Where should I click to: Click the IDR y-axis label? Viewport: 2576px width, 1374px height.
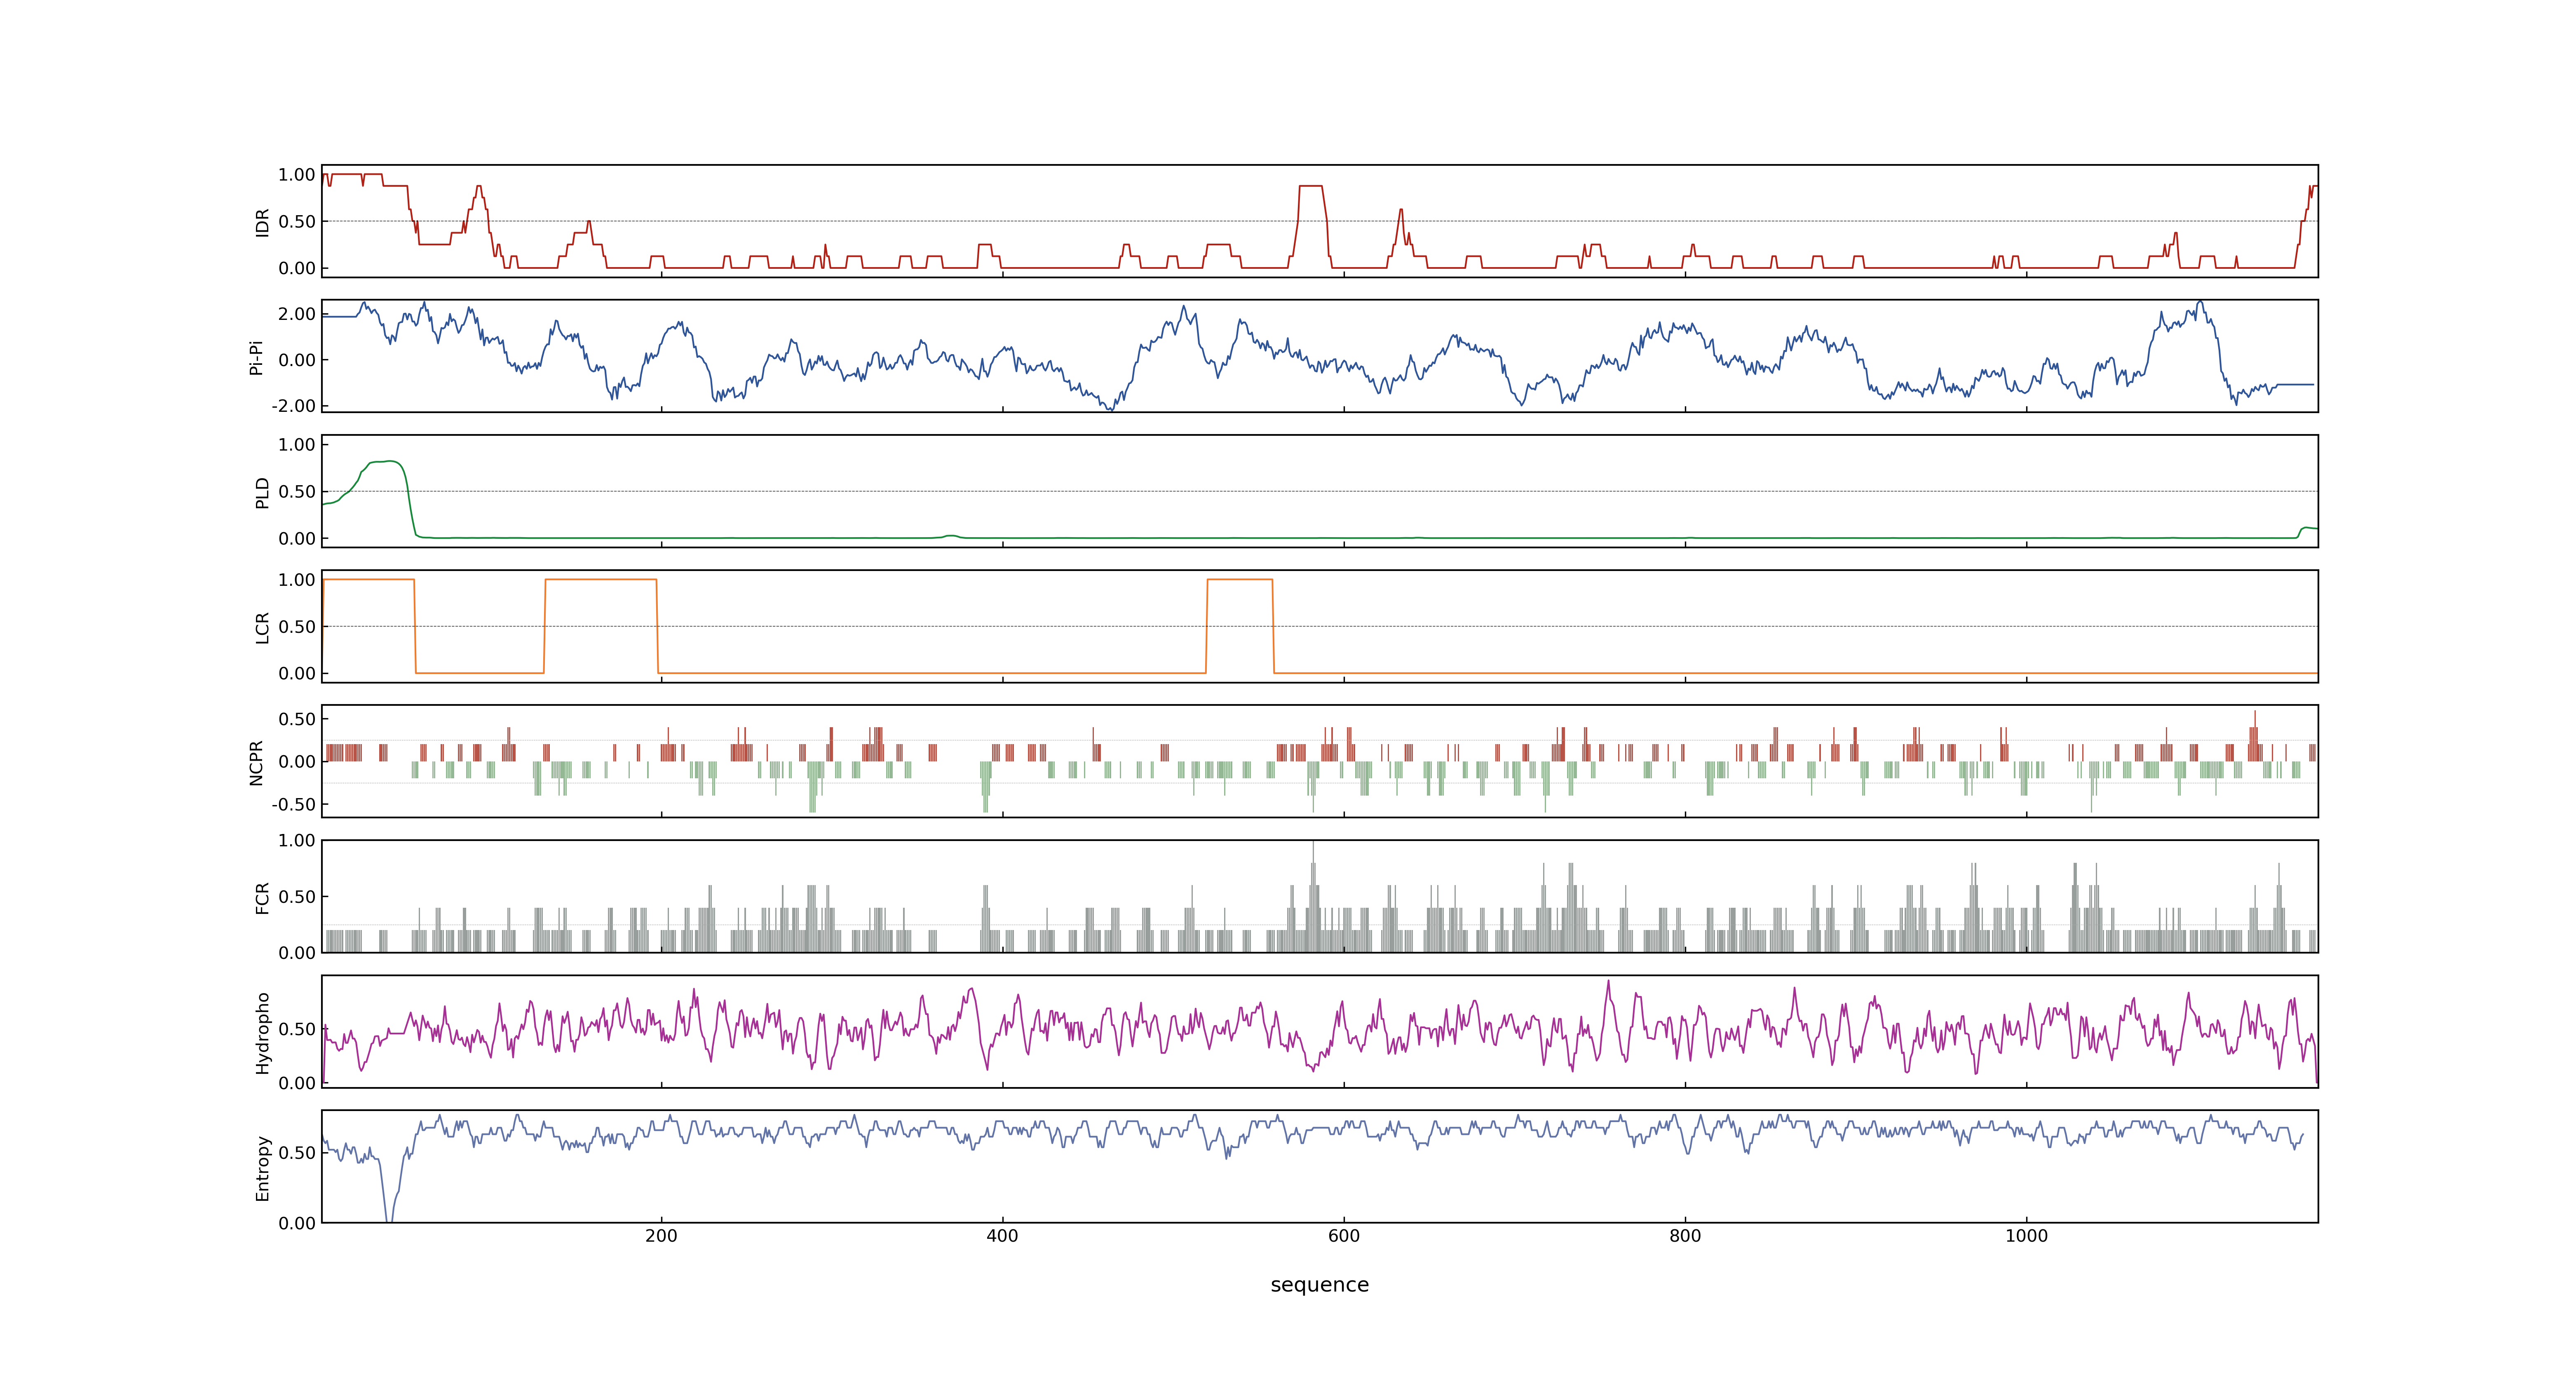point(262,222)
